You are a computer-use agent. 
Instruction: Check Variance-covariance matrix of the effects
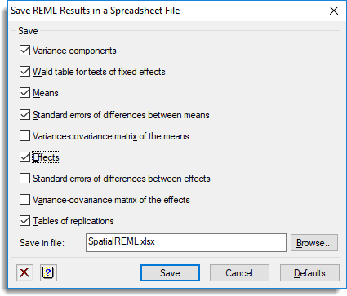tap(24, 200)
